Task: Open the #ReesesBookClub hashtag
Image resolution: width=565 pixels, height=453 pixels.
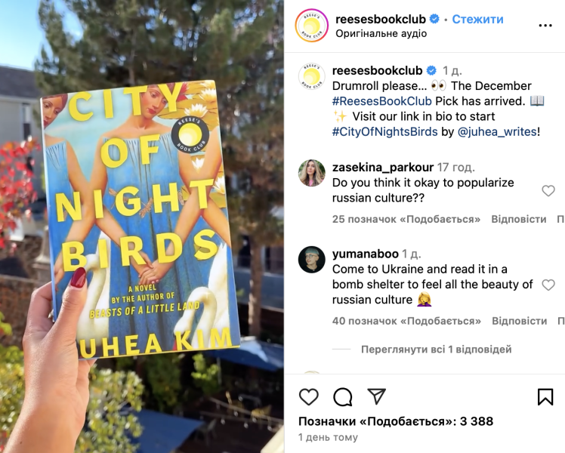Action: point(381,101)
